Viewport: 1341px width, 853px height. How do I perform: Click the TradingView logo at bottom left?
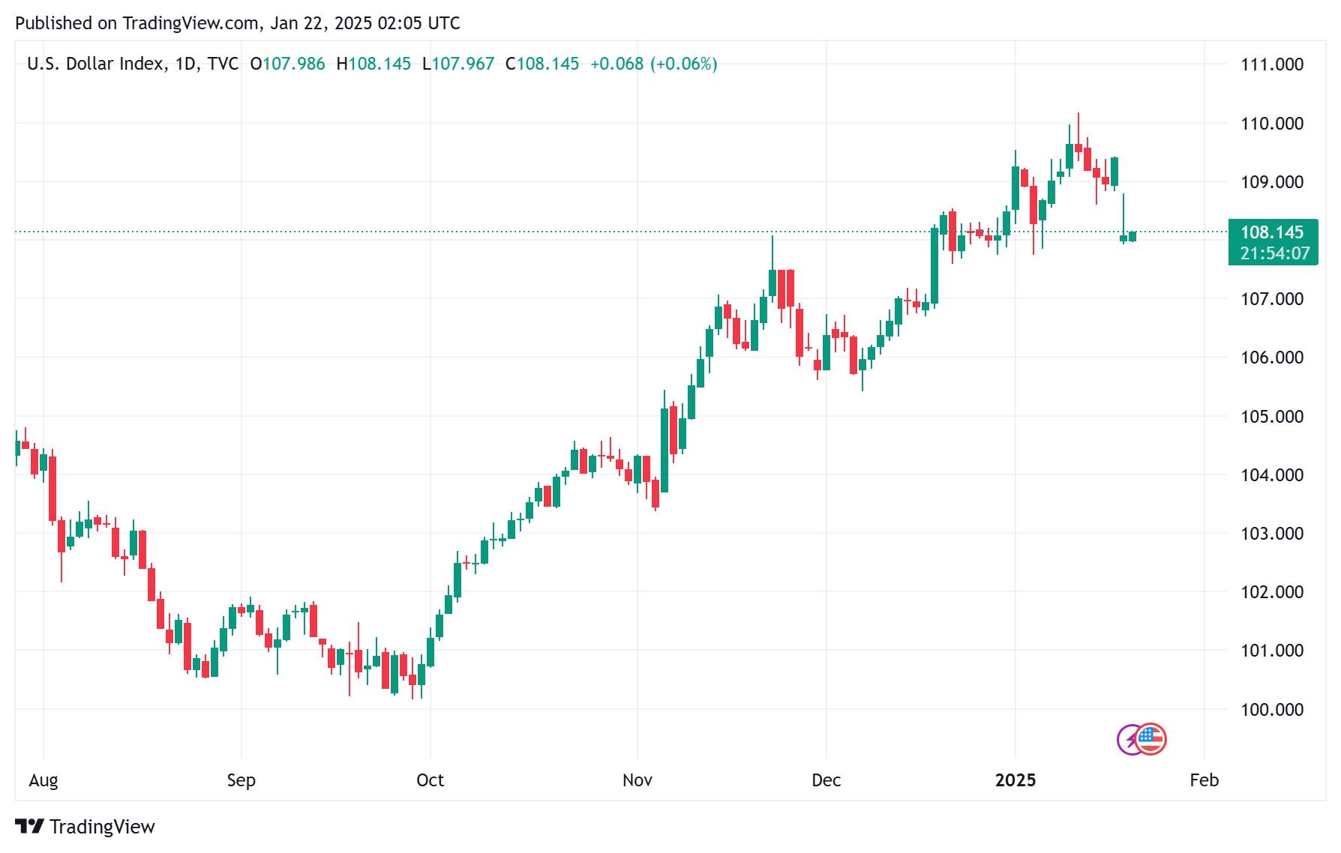pos(30,826)
